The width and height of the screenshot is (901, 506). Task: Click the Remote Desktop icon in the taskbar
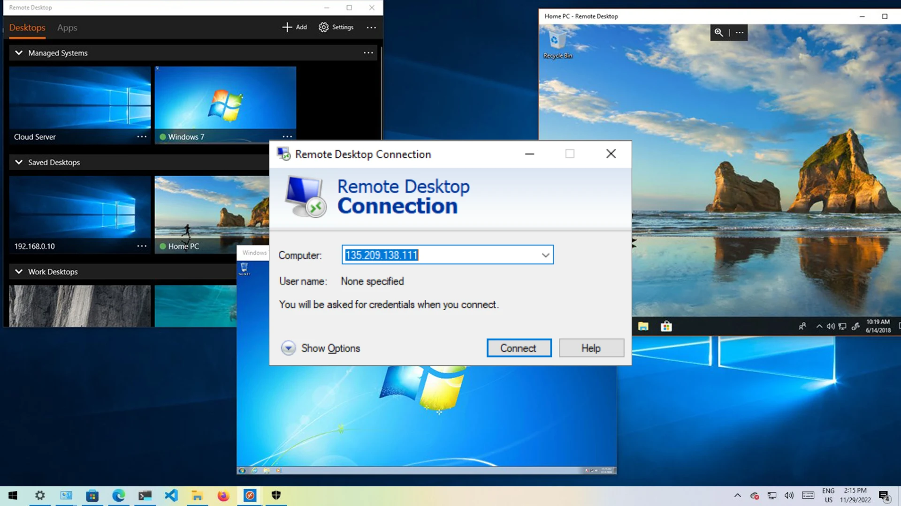(250, 495)
